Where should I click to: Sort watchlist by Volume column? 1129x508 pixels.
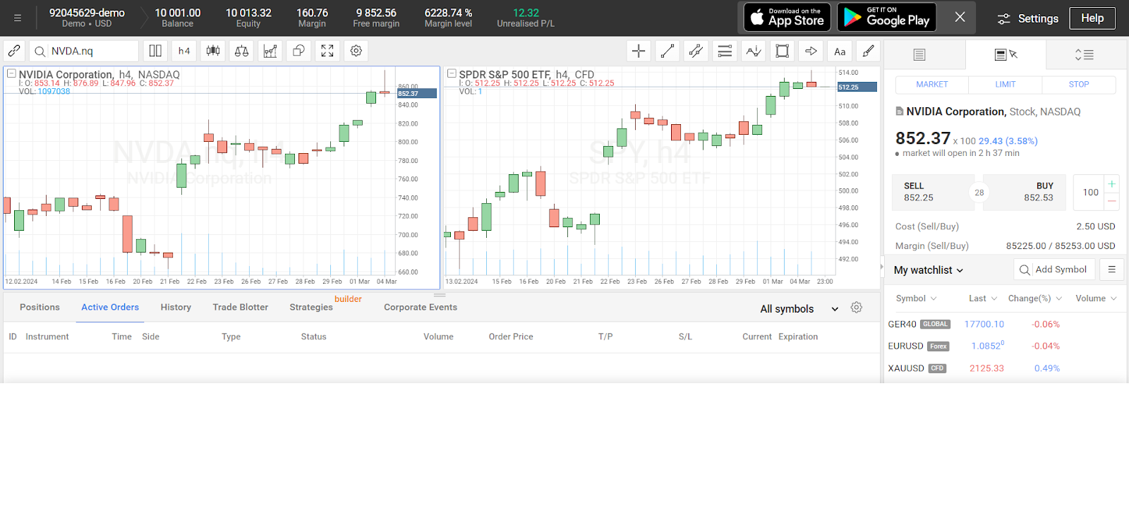[x=1097, y=298]
